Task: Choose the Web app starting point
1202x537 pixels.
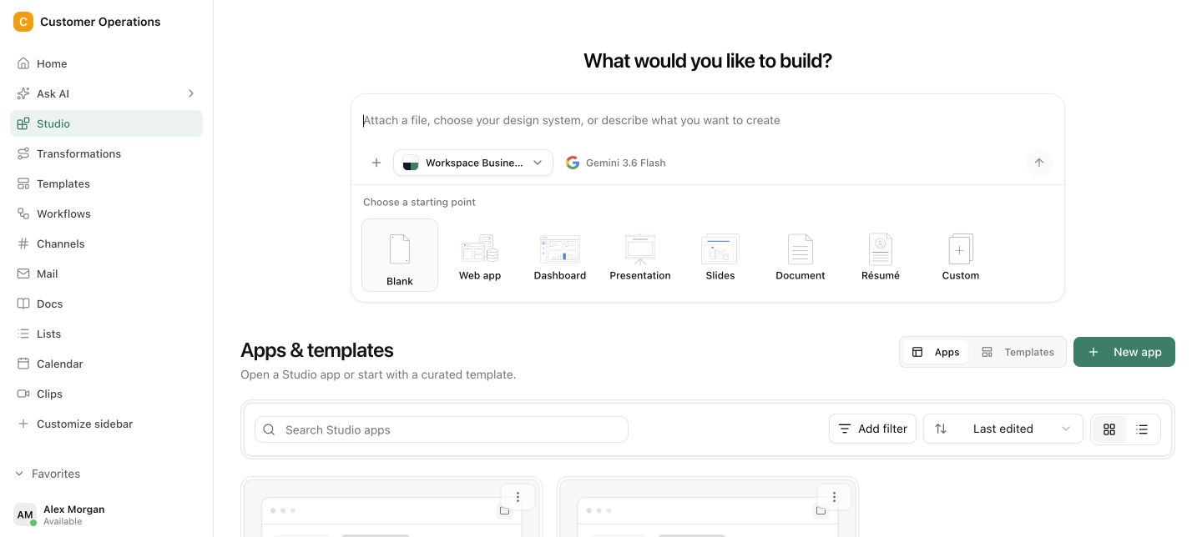Action: coord(480,255)
